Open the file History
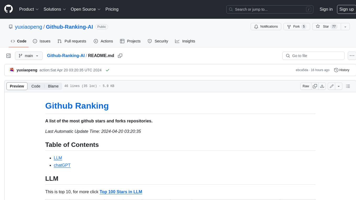 click(x=342, y=70)
